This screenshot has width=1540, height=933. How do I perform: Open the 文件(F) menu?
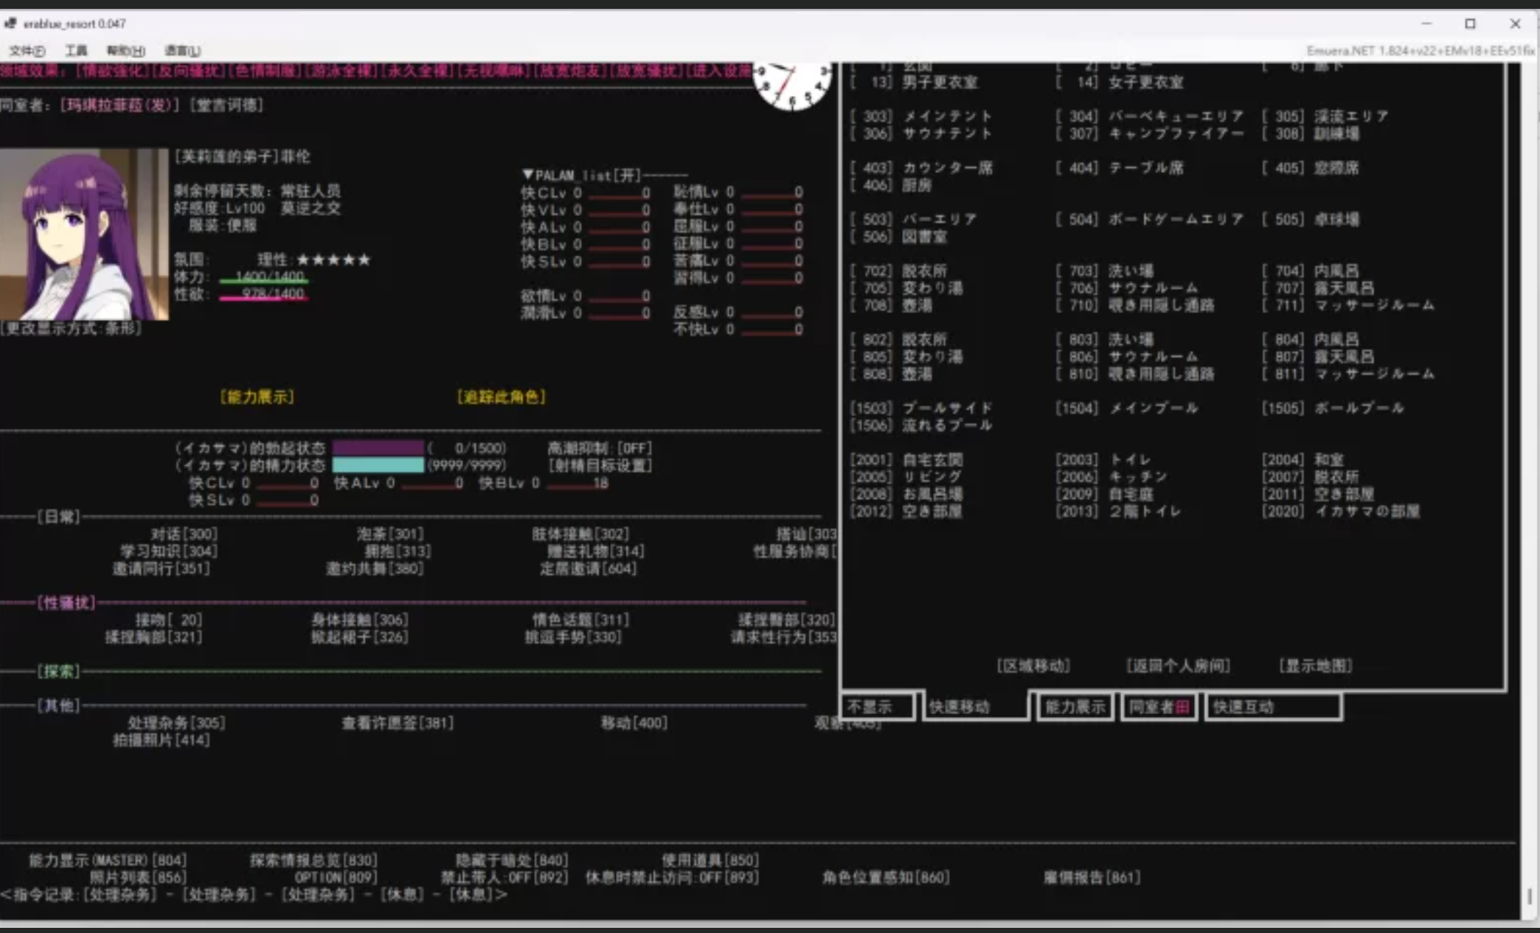tap(27, 51)
